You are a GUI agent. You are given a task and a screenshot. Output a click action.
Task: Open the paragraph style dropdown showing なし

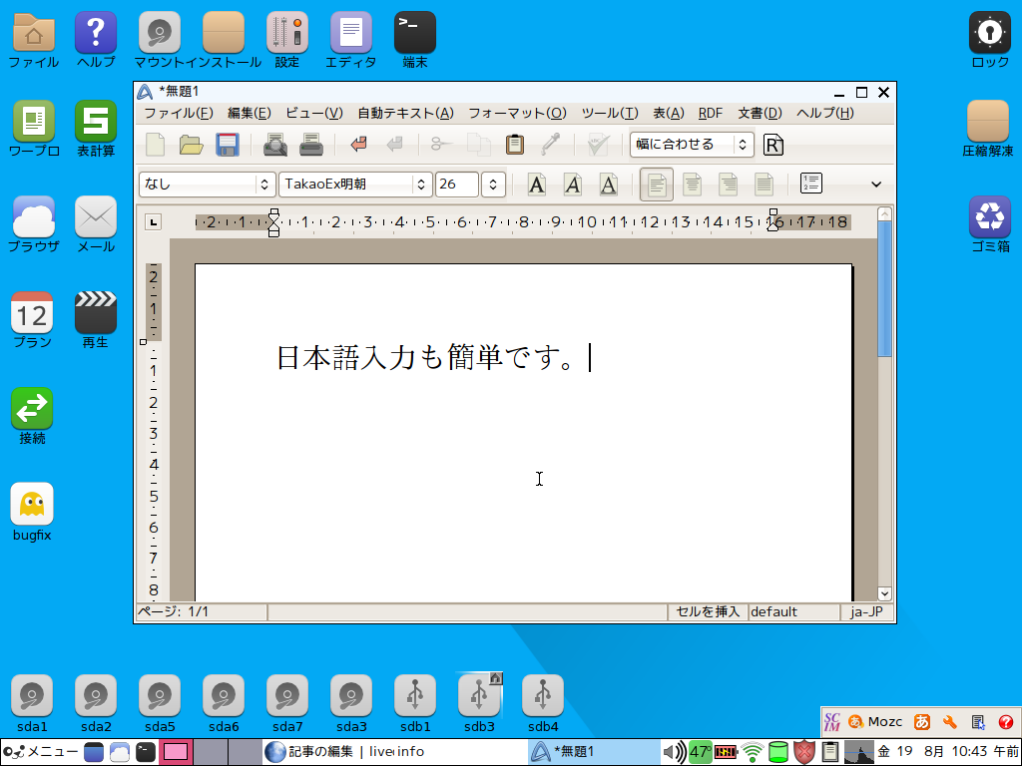coord(206,185)
